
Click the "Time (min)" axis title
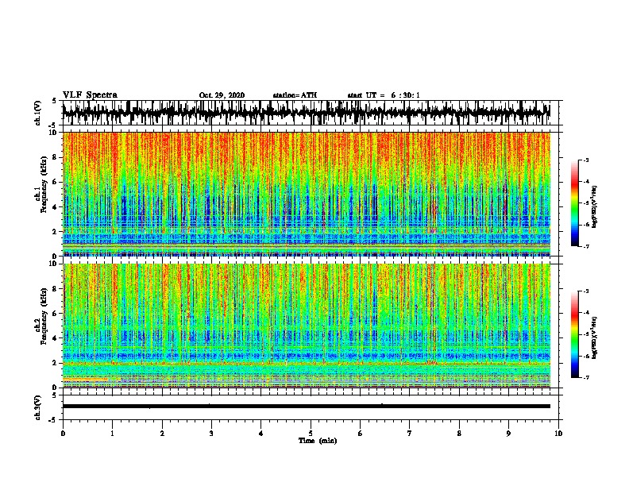point(318,441)
